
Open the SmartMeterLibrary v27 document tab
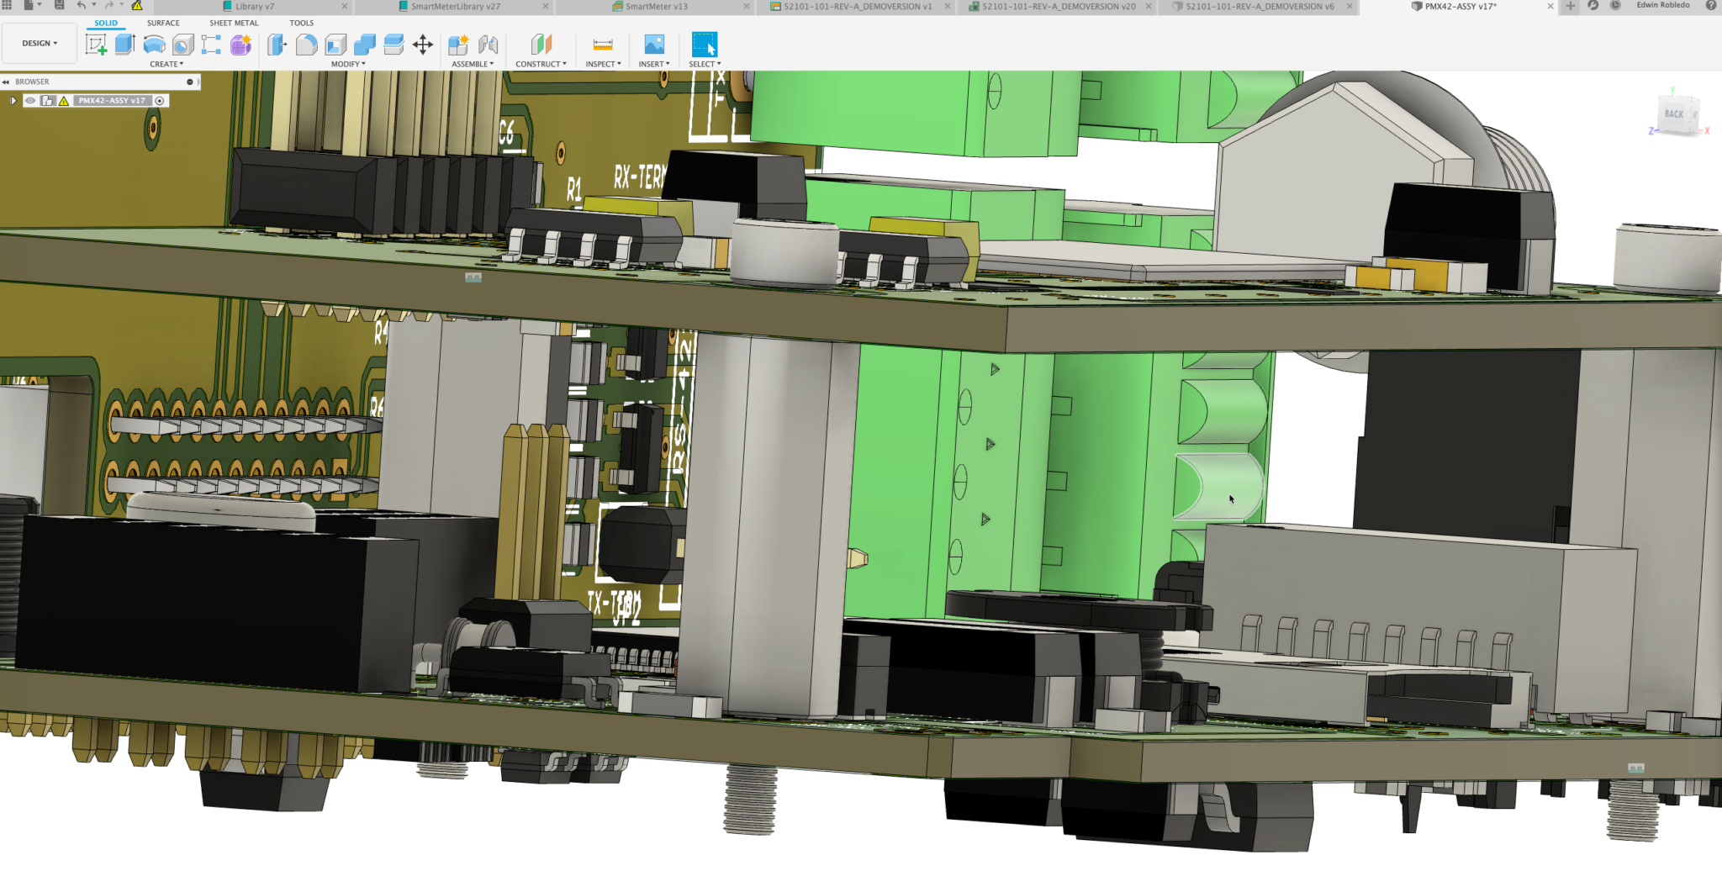(454, 6)
